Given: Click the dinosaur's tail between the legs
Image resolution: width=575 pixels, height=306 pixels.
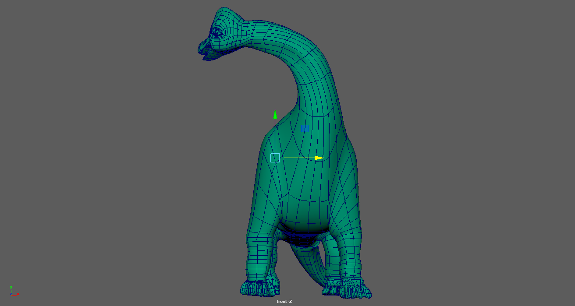Looking at the screenshot, I should [x=307, y=263].
